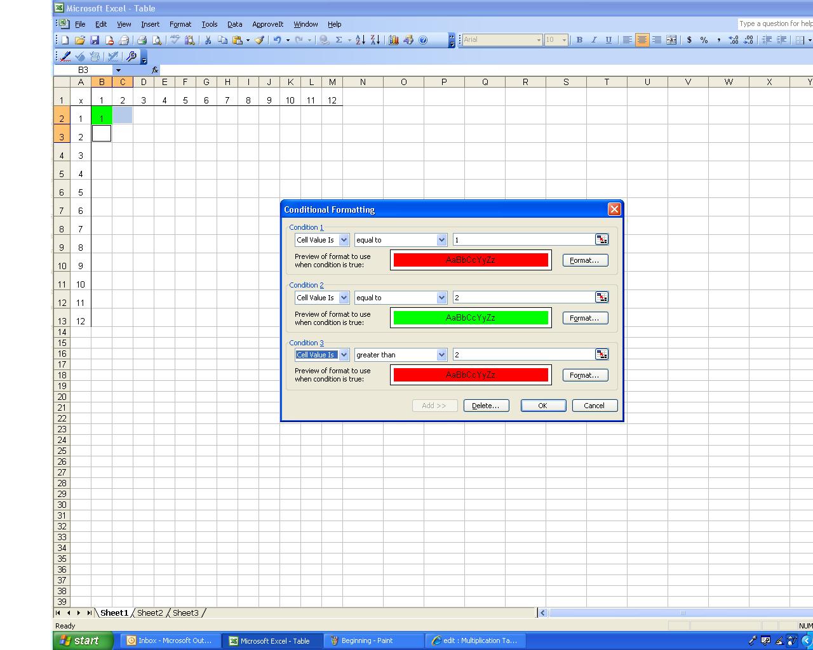Click Format button for Condition 3
This screenshot has width=813, height=650.
point(585,375)
